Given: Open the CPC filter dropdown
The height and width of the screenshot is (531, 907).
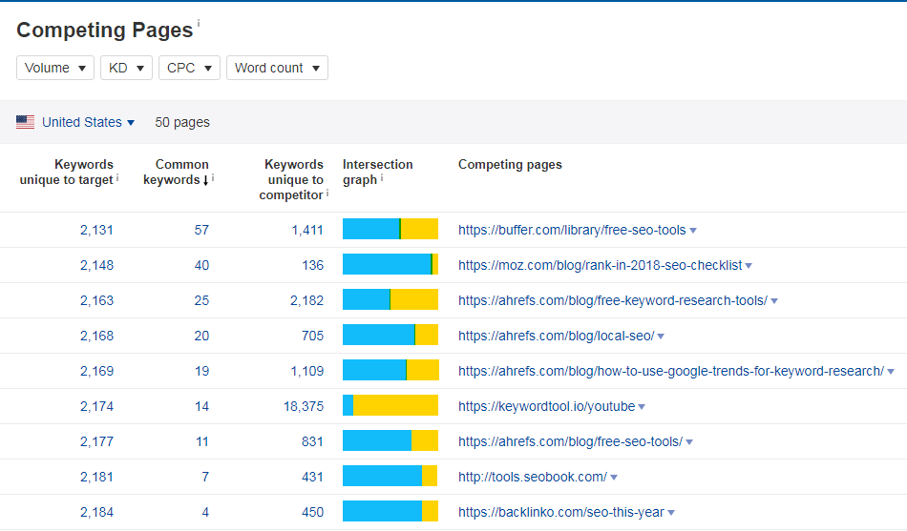Looking at the screenshot, I should pyautogui.click(x=189, y=68).
